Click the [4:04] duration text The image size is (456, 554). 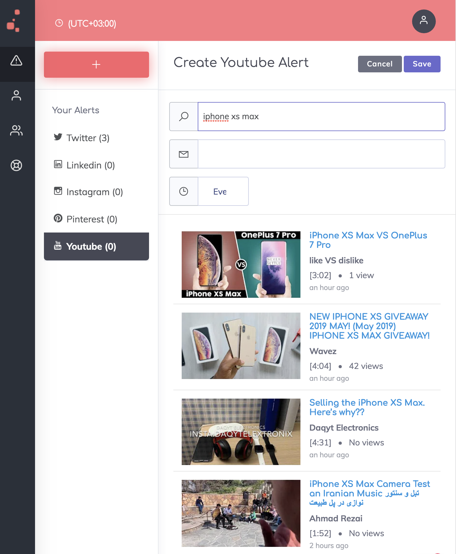click(x=320, y=366)
